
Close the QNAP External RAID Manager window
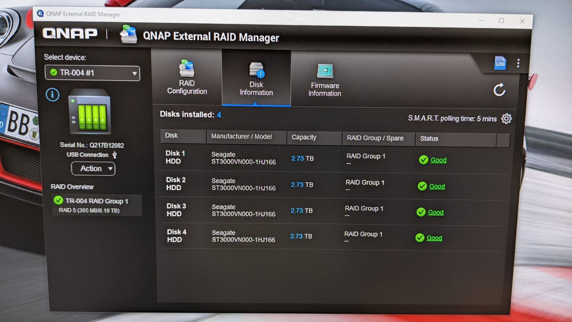[x=522, y=21]
